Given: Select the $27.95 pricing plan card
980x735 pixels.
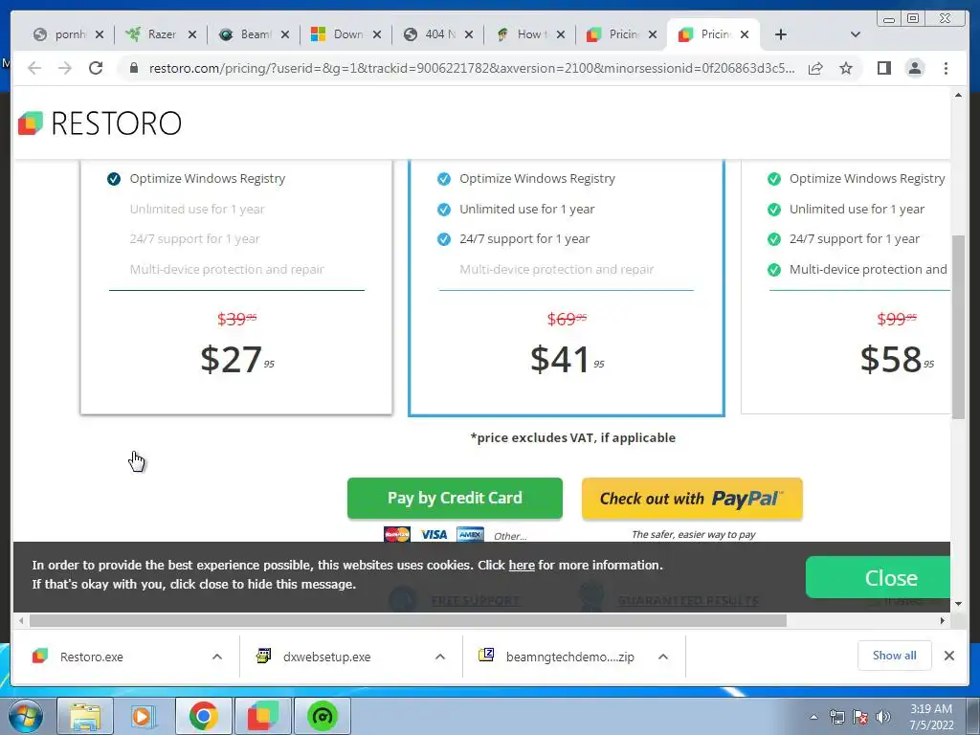Looking at the screenshot, I should (236, 287).
